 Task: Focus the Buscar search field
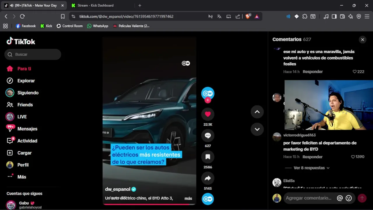(x=33, y=54)
